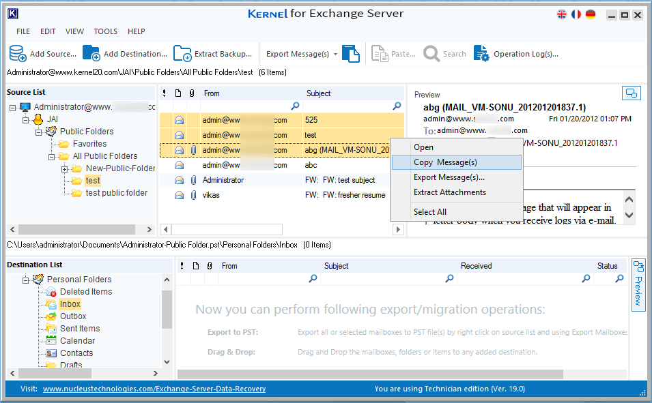Click destination Received column search magnifier

tap(586, 278)
